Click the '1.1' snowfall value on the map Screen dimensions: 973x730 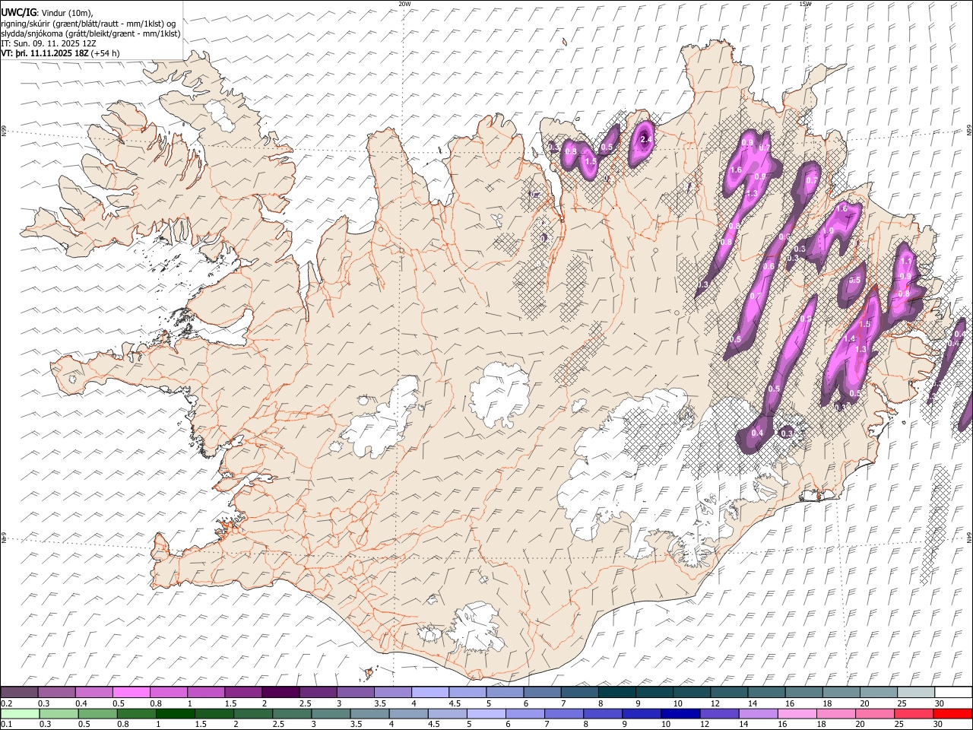click(906, 261)
